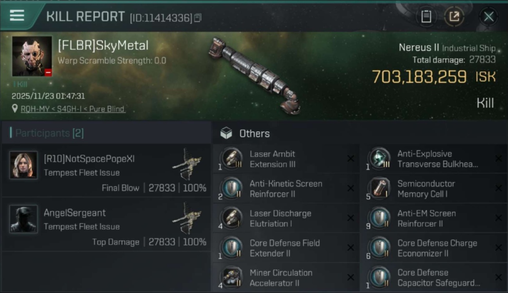This screenshot has width=508, height=293.
Task: View NotSpacePopeXI's portrait
Action: coord(24,165)
